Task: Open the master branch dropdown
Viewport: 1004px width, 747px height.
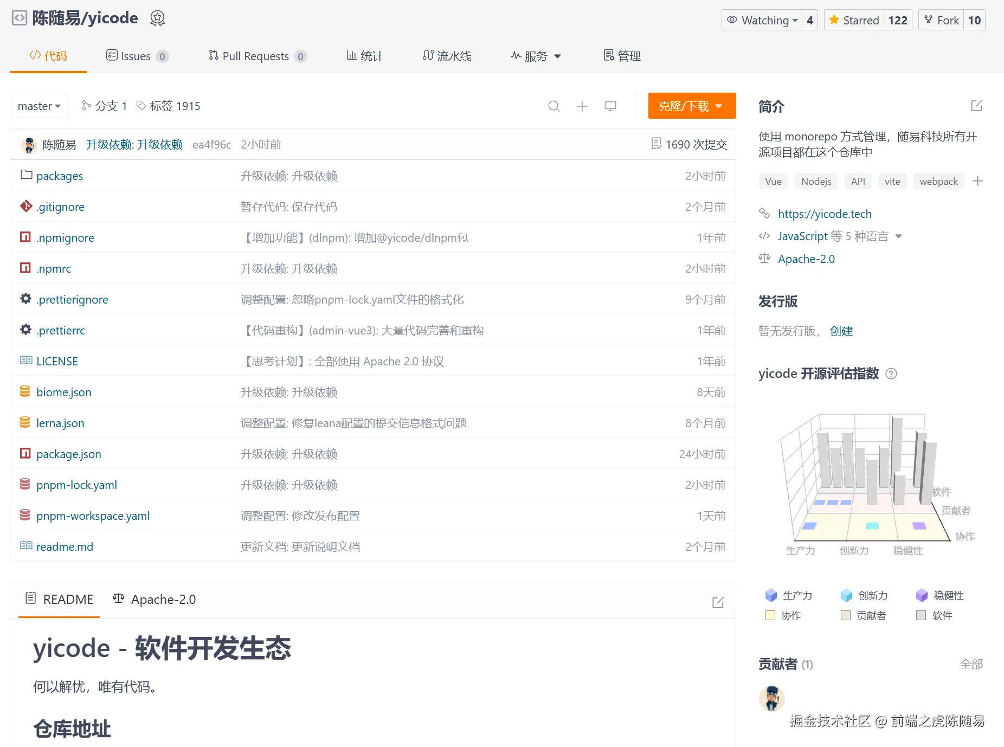Action: (x=38, y=106)
